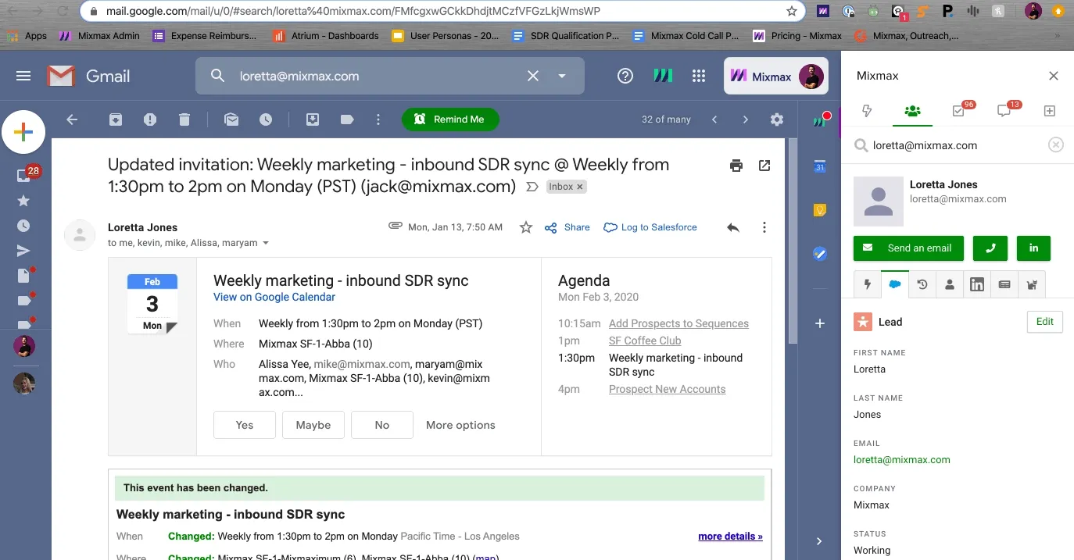This screenshot has width=1074, height=560.
Task: Star the message from Loretta Jones
Action: (x=526, y=227)
